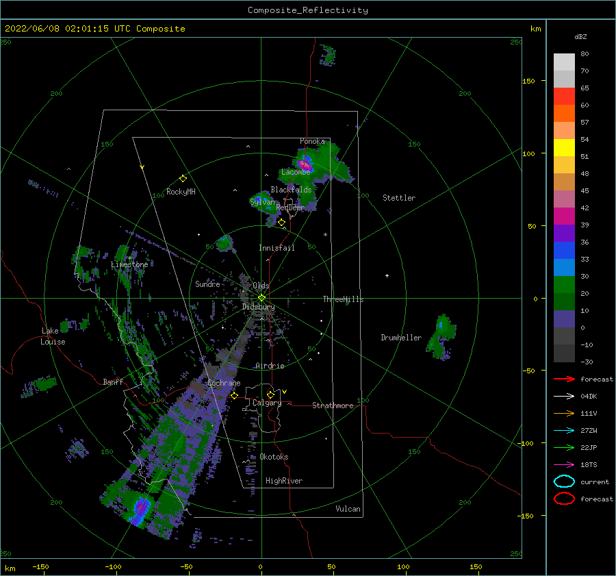616x576 pixels.
Task: Click the intense storm core near Lacombe
Action: coord(305,163)
